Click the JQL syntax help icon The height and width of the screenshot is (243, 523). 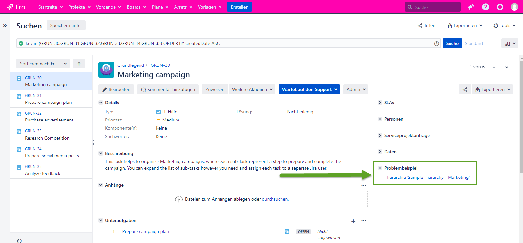point(437,44)
